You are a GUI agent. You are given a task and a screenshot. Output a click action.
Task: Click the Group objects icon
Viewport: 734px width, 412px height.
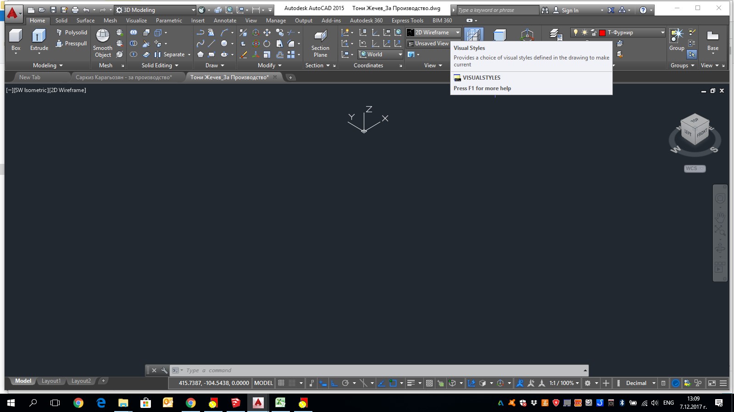[676, 36]
